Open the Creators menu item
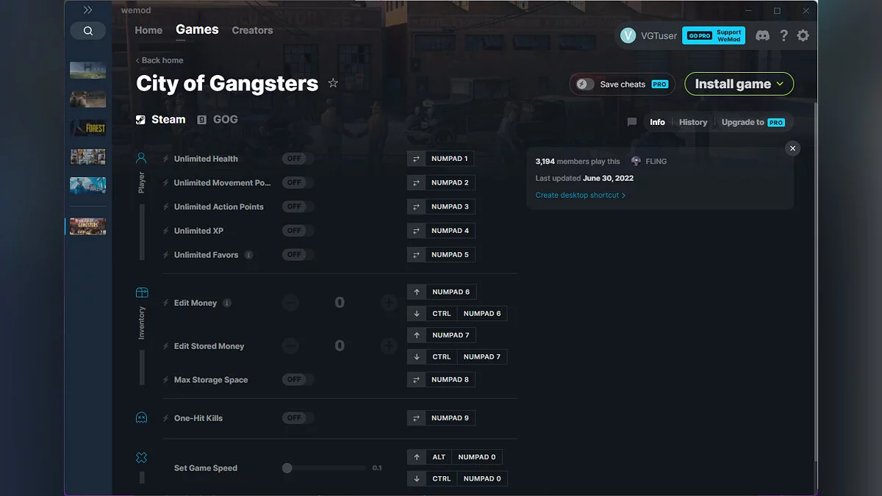 [252, 30]
